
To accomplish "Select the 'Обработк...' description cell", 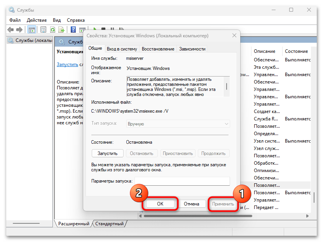I will 266,163.
